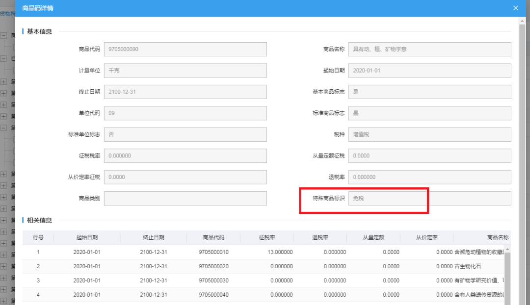The image size is (530, 305).
Task: Click the 商品代码 field containing 9705000090
Action: 185,49
